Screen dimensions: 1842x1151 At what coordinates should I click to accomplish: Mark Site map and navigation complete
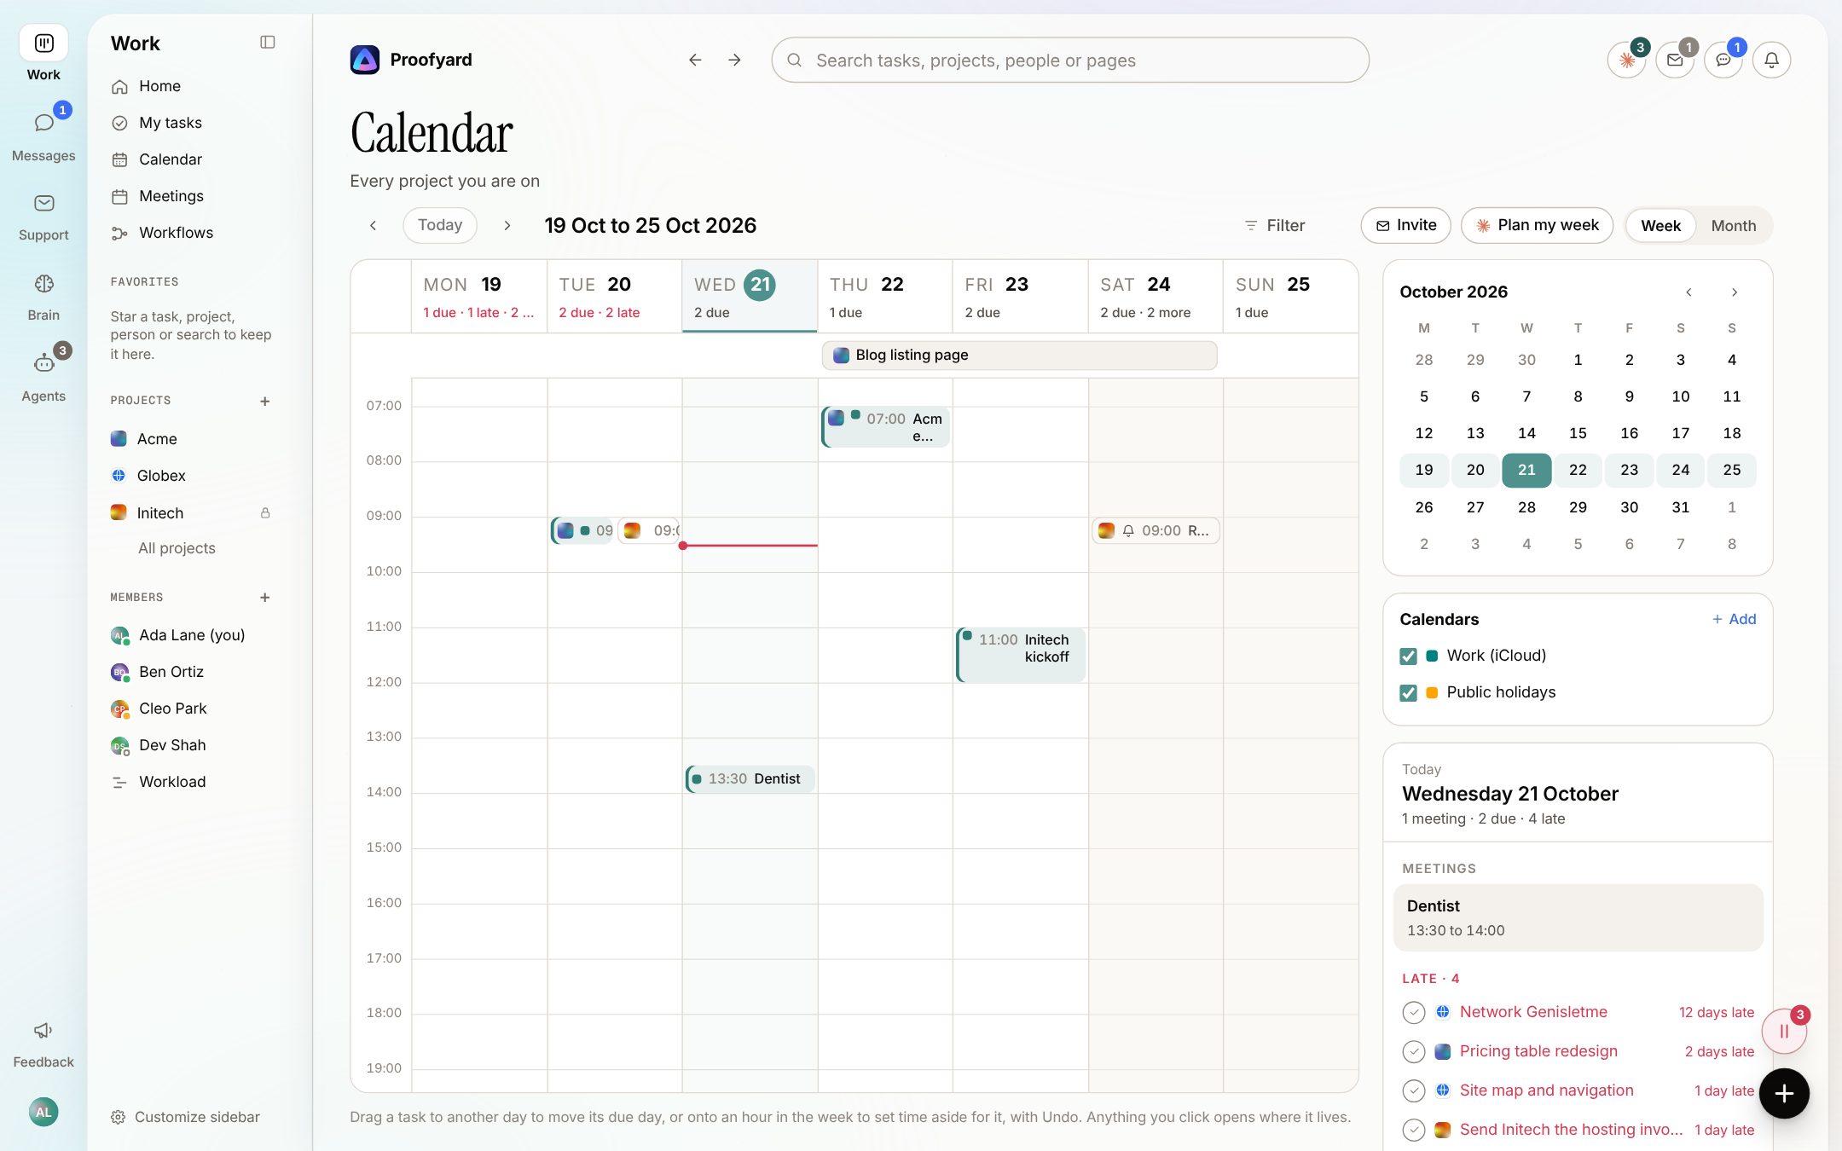click(x=1414, y=1091)
